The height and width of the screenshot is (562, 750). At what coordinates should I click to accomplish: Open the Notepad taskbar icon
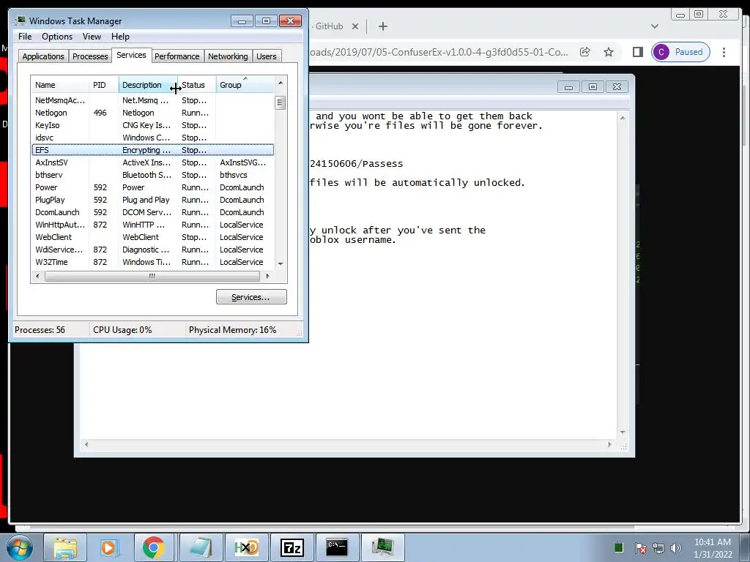[201, 547]
